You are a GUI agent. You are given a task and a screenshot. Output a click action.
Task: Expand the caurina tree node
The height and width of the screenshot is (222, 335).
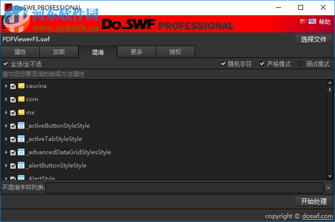(x=6, y=86)
